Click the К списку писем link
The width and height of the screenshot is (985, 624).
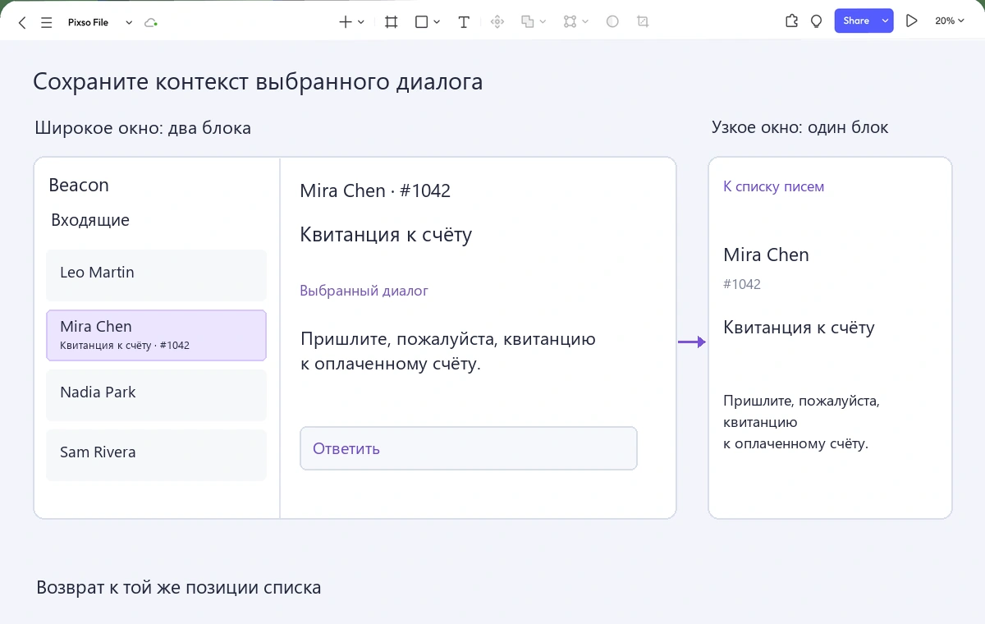click(x=773, y=186)
